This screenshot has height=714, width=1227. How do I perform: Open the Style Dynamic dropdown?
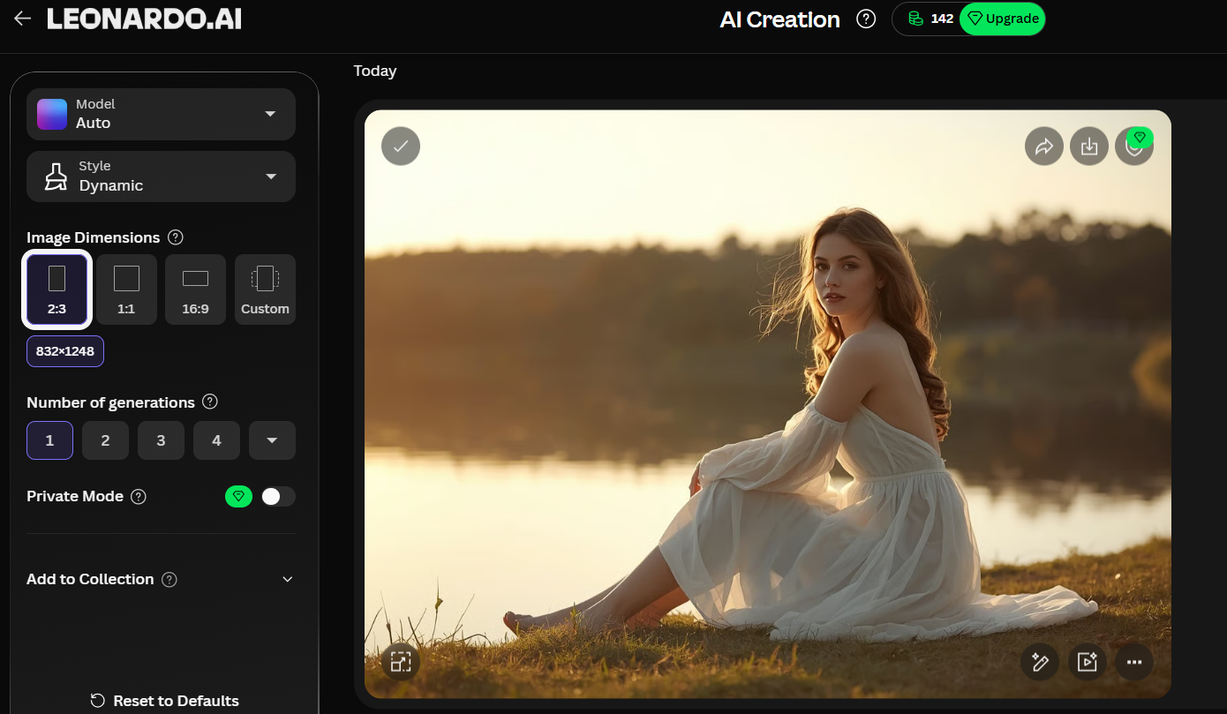point(161,177)
